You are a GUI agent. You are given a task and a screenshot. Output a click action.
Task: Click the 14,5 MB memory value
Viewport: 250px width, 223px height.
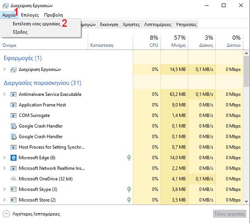tap(178, 70)
